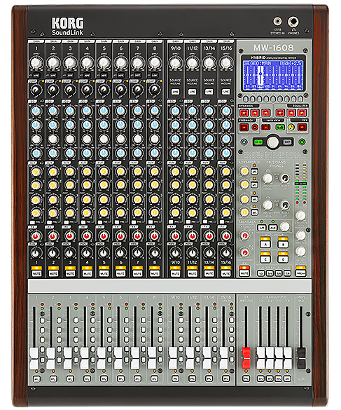Click the red FX send knob on channel 11/12
Screen dimensions: 341x410
[193, 236]
